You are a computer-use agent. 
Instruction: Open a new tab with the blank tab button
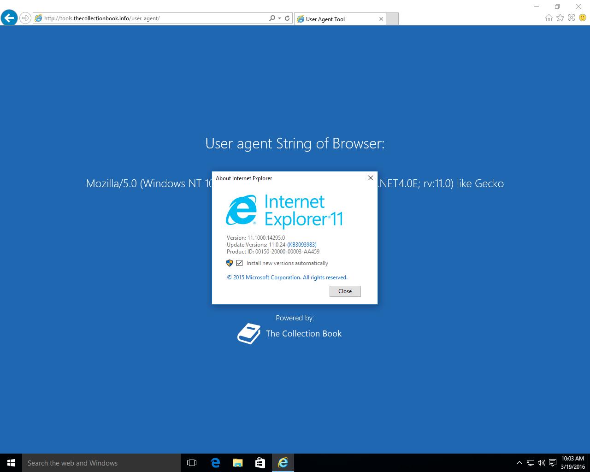(x=392, y=19)
